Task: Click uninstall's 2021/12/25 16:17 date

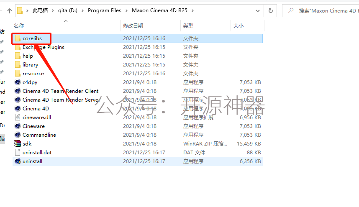Action: tap(144, 161)
